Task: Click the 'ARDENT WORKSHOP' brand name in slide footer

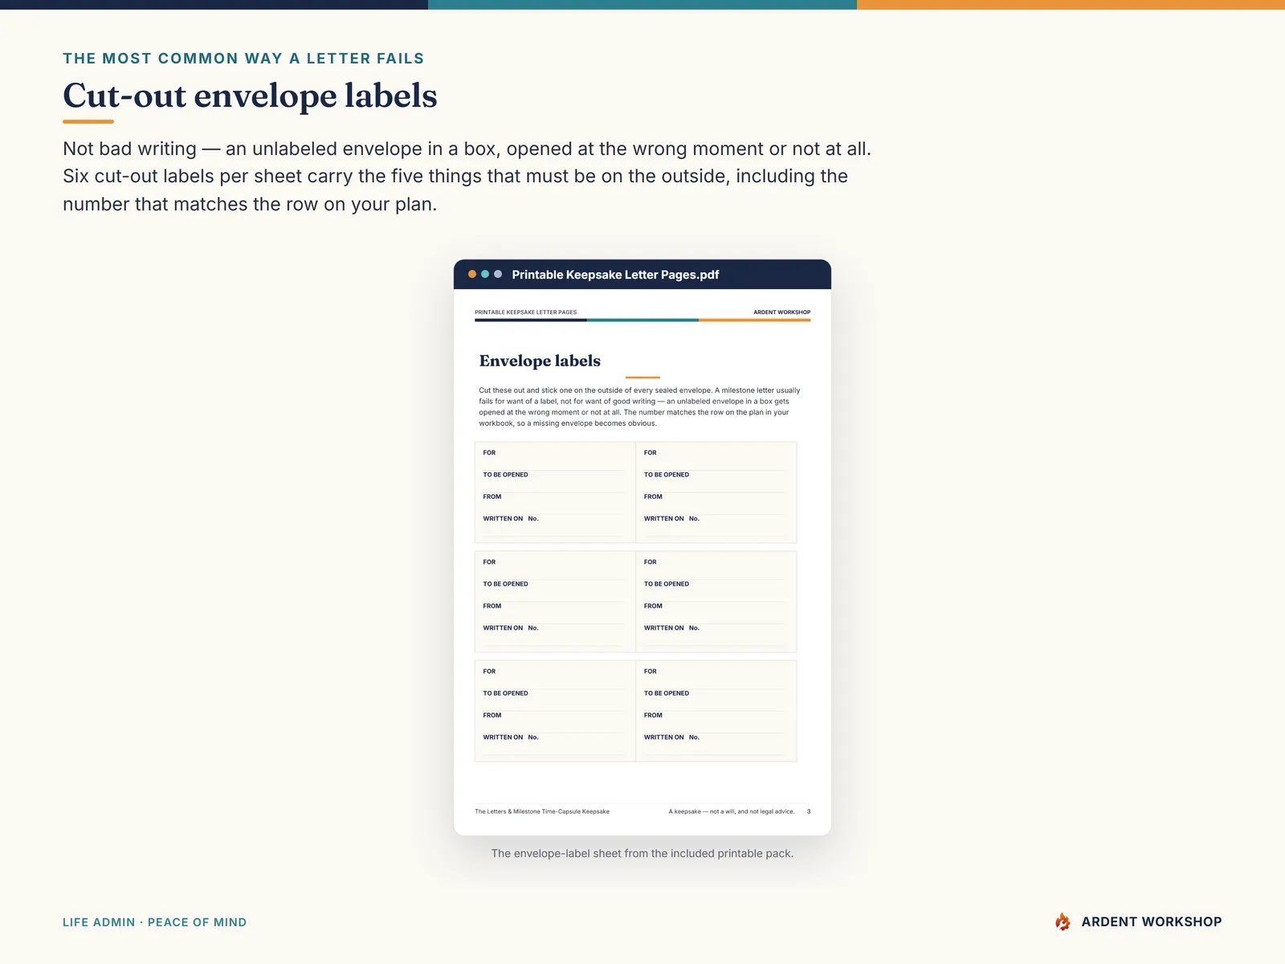Action: tap(1151, 921)
